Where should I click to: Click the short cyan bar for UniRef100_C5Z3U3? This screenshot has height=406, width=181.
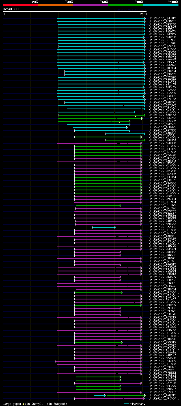104,227
